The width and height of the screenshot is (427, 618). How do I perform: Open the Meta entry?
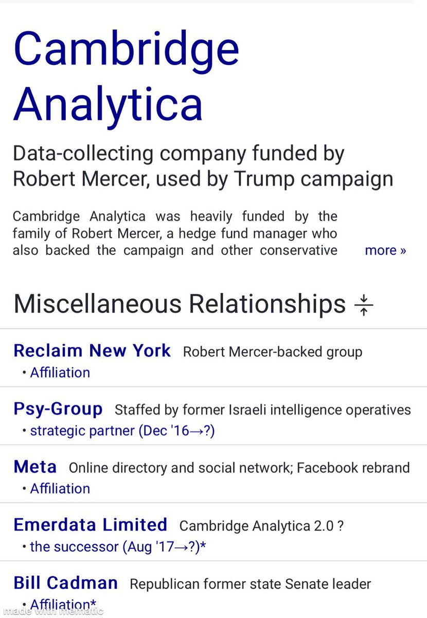pos(35,467)
